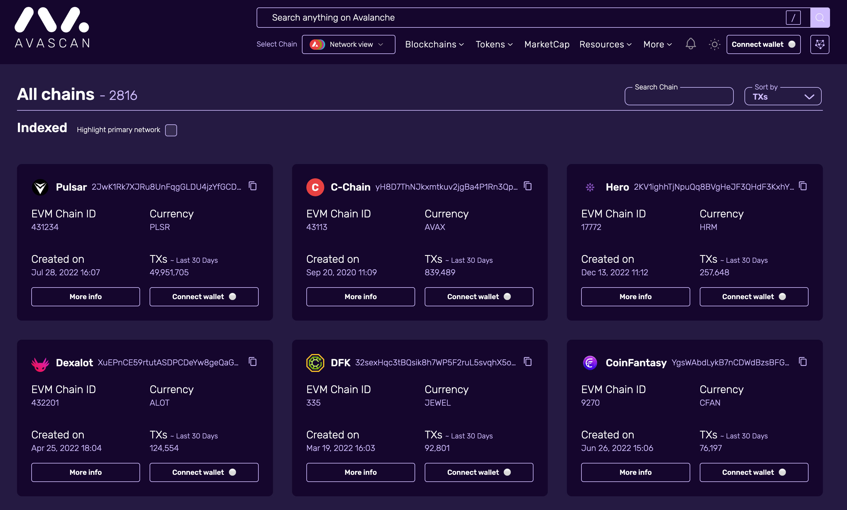Click the Dexalot chain name

pos(74,363)
